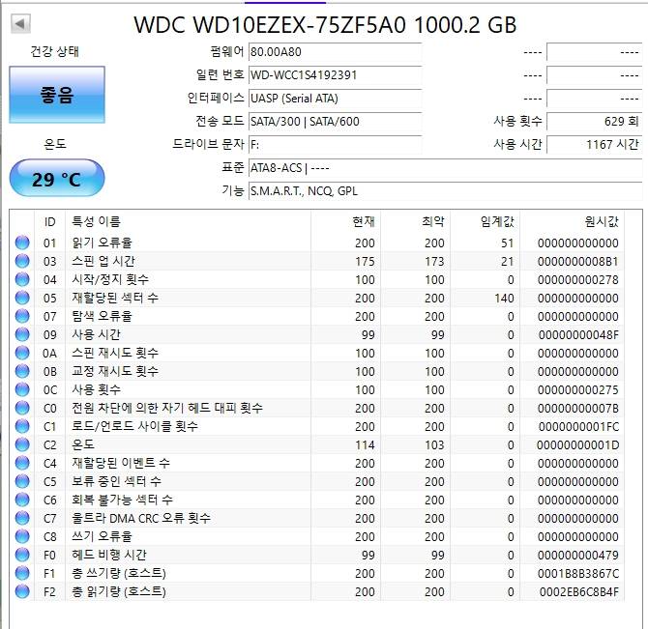
Task: Click status icon for C4 재할당된 이벤트 수
Action: (22, 463)
